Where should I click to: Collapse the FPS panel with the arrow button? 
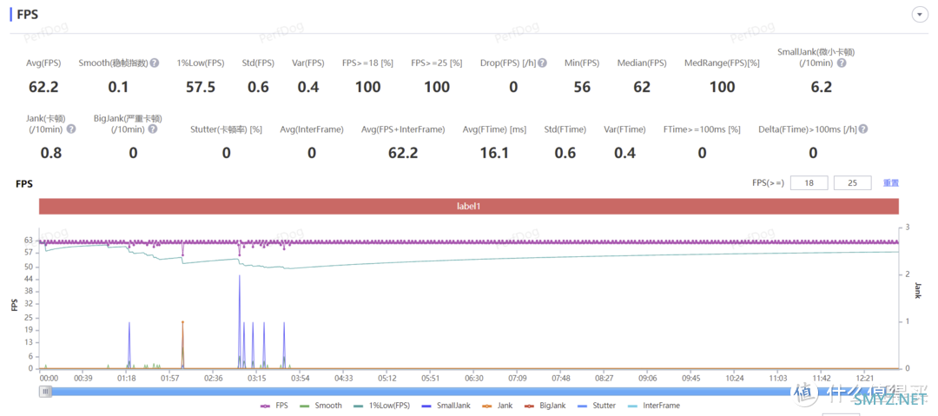pos(919,15)
